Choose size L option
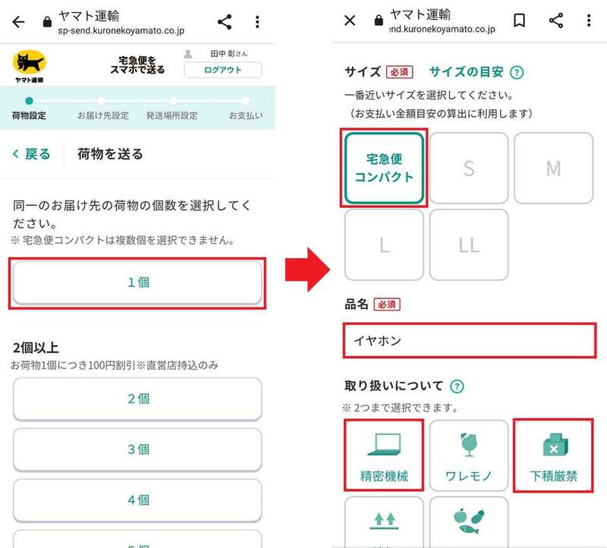607x548 pixels. (x=384, y=244)
